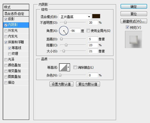150x123 pixels.
Task: Toggle the 斜面和浮雕 checkbox
Action: (x=6, y=42)
